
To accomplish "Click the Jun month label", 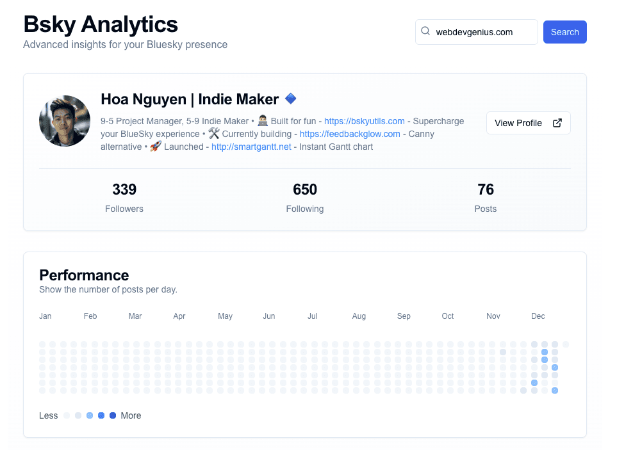I will tap(269, 316).
